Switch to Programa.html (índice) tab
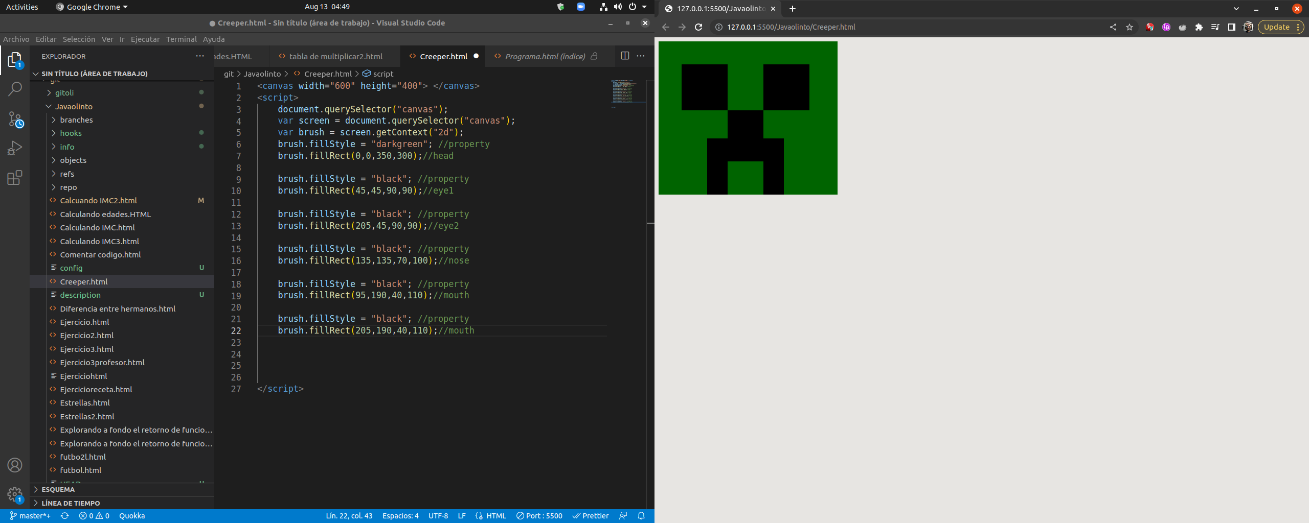The height and width of the screenshot is (523, 1309). pos(545,56)
